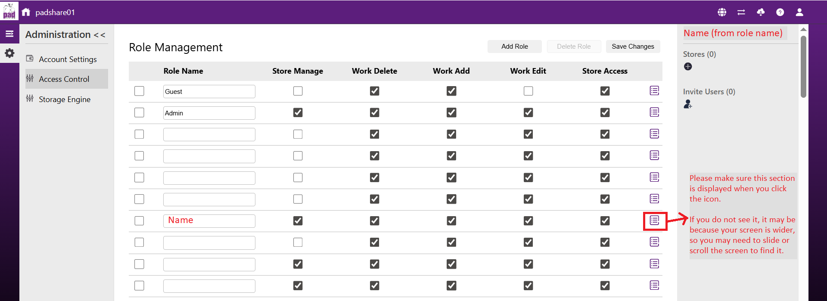Open the cloud upload icon
Screen dimensions: 827x301
(761, 12)
